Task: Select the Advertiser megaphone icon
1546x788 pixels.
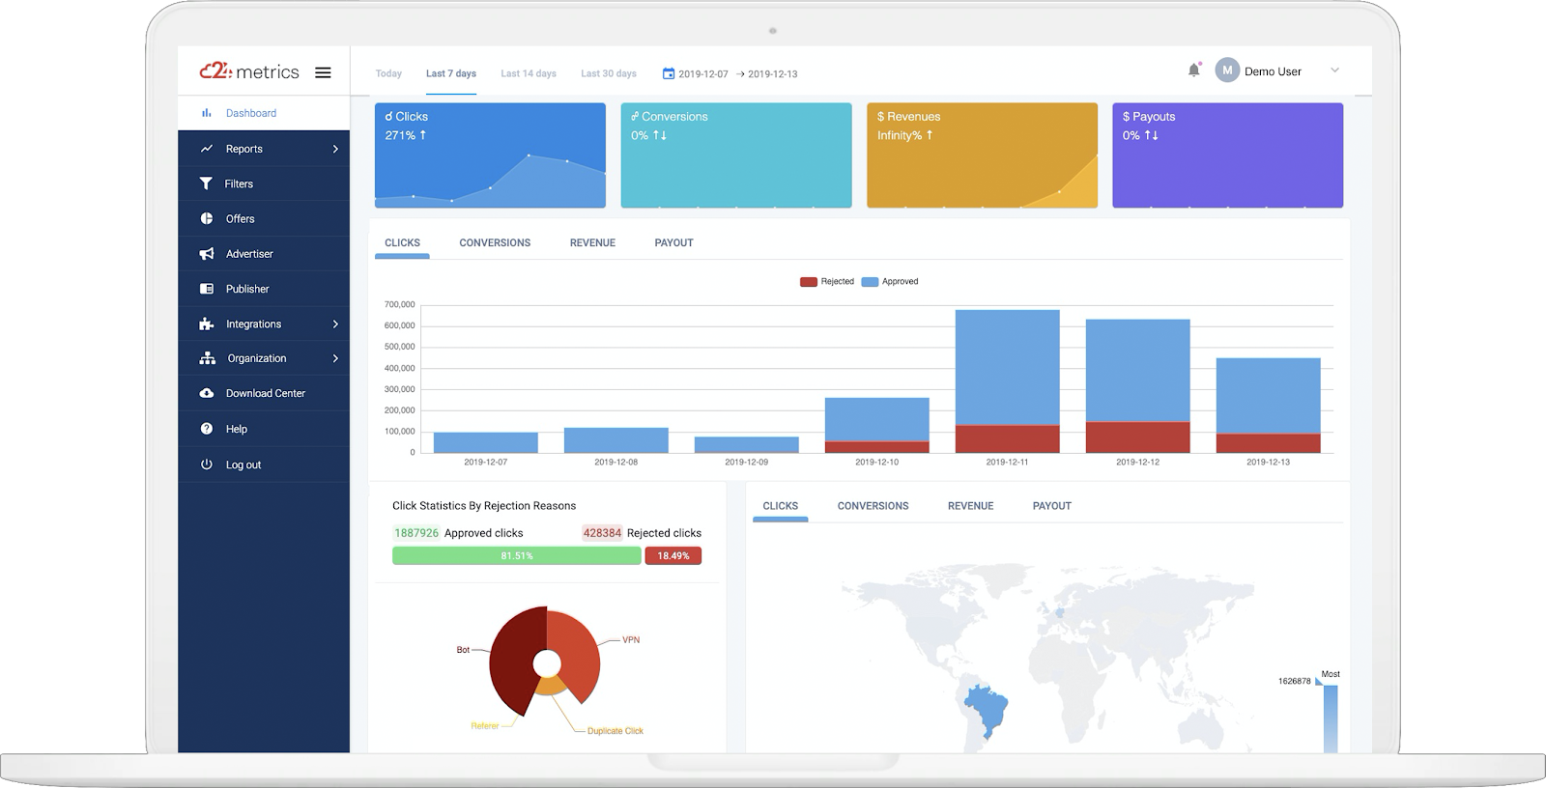Action: tap(206, 254)
